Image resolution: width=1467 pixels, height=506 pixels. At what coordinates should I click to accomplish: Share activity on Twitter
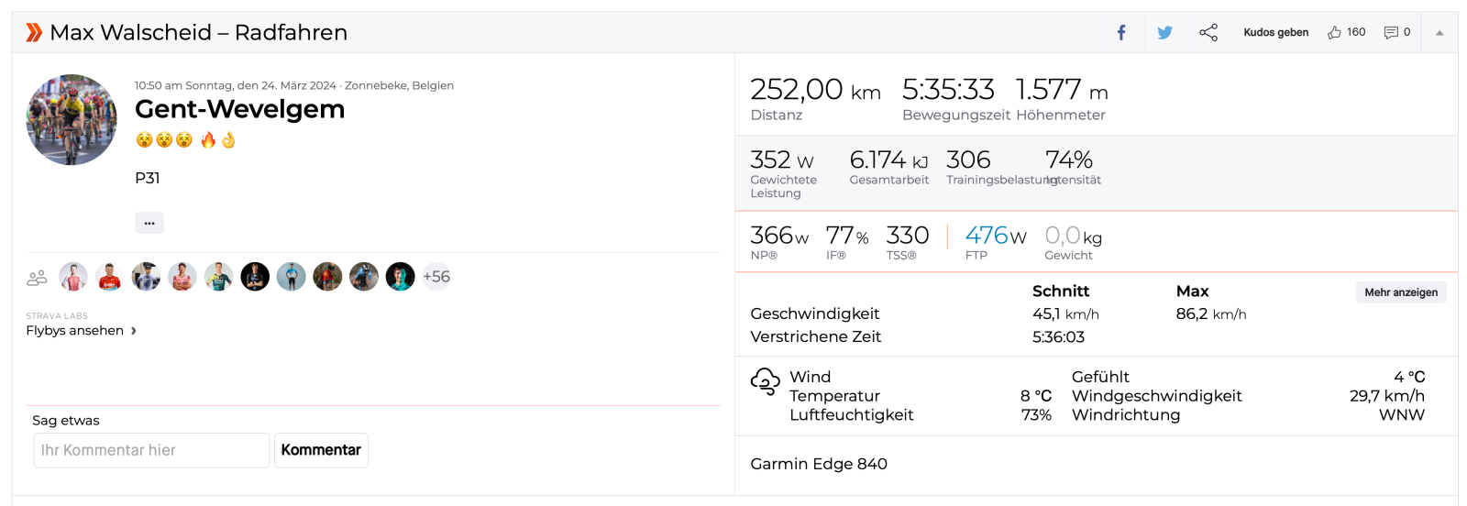click(1164, 33)
